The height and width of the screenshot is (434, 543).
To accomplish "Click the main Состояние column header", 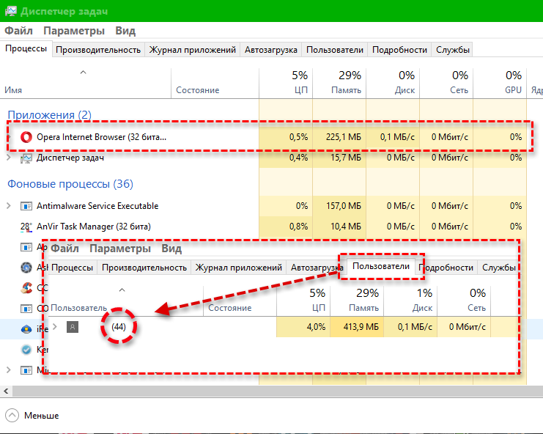I will (215, 84).
